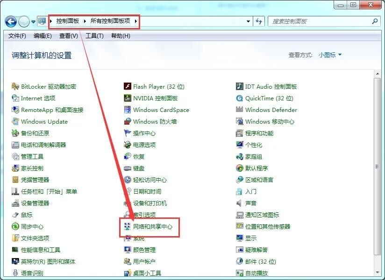Open the 小图标 view mode dropdown
The width and height of the screenshot is (385, 280).
pos(330,55)
